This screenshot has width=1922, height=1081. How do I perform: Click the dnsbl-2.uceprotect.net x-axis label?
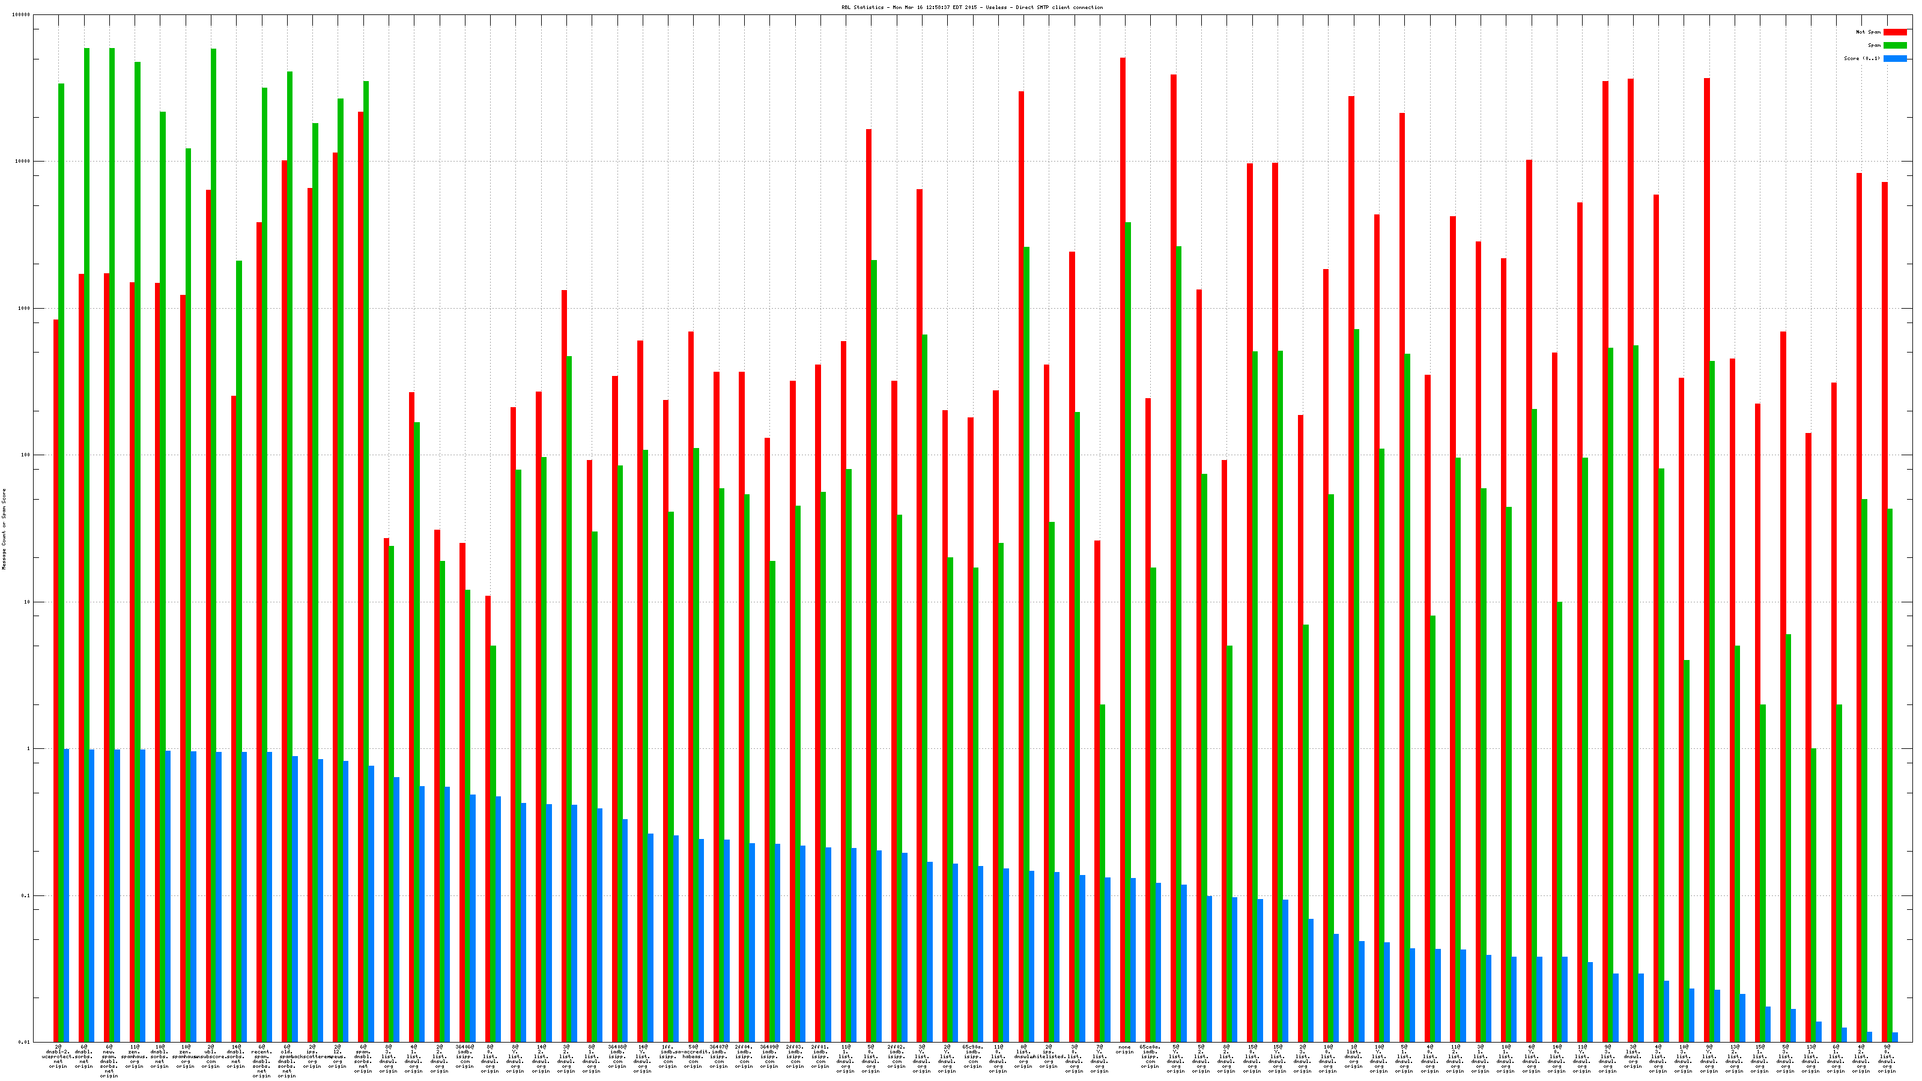(58, 1057)
